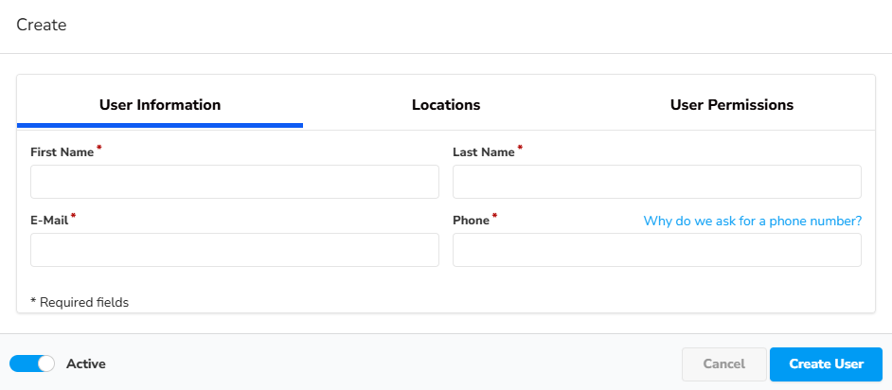892x390 pixels.
Task: Click the E-Mail field label
Action: pyautogui.click(x=49, y=221)
